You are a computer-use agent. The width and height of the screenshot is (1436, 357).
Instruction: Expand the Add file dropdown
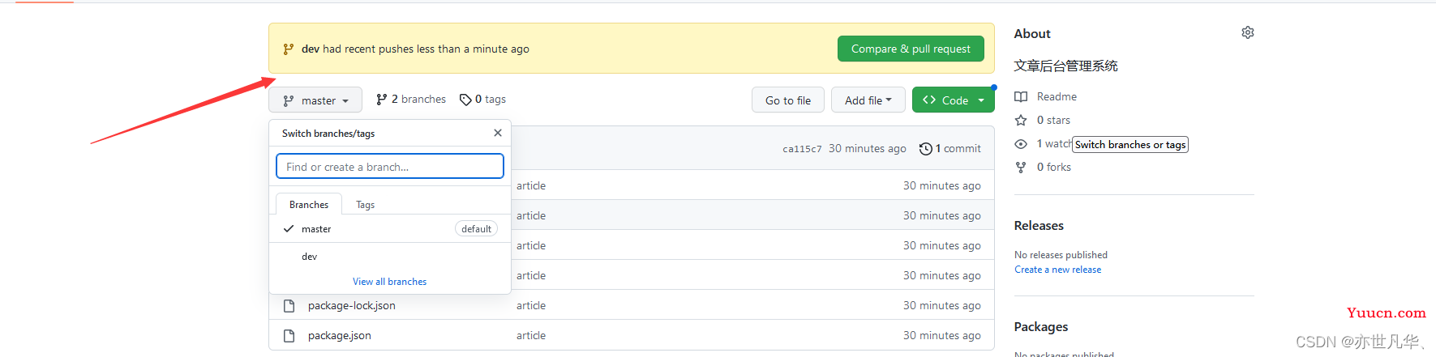coord(868,100)
